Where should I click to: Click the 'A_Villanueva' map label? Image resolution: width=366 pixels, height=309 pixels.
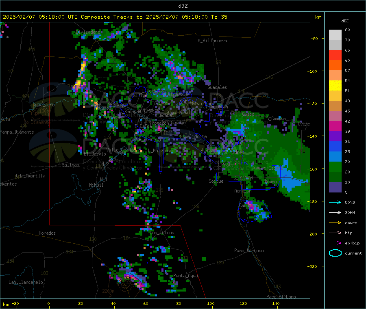point(212,41)
